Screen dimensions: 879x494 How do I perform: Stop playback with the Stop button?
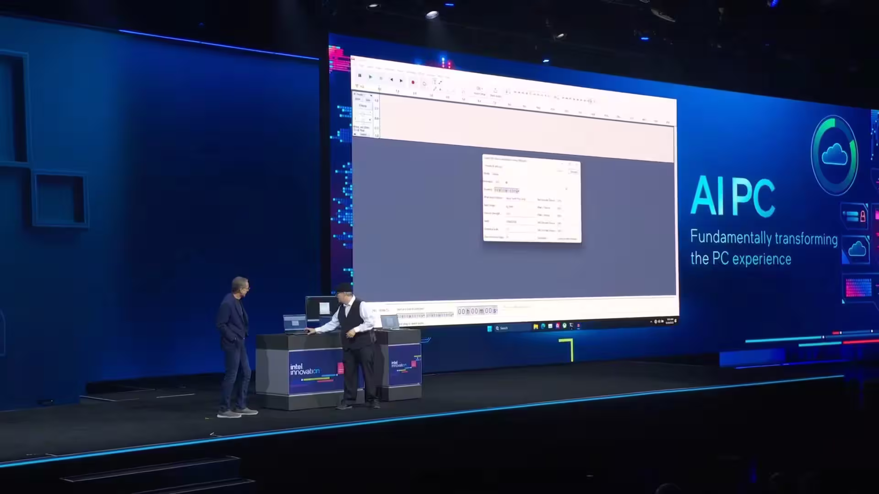pos(381,78)
